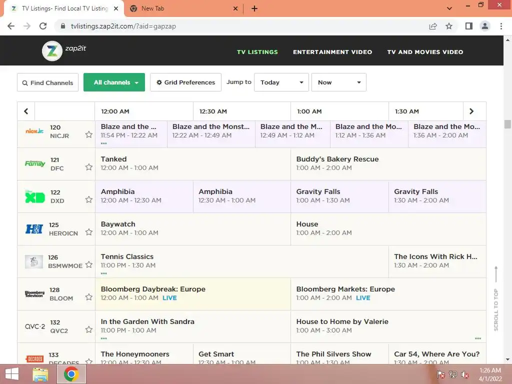Click Chrome icon in taskbar
Image resolution: width=512 pixels, height=384 pixels.
(71, 374)
